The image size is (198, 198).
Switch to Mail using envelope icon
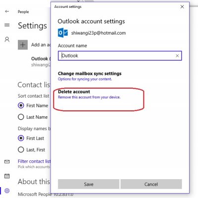(7, 161)
